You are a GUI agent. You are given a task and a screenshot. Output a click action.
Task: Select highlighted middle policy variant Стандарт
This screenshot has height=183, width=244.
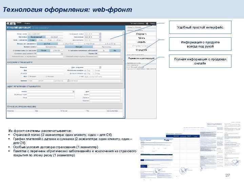[79, 47]
